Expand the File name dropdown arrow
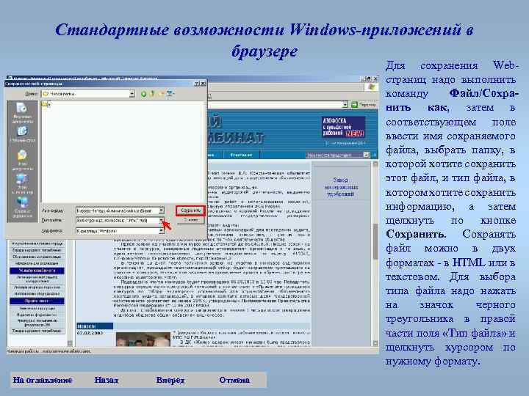Image resolution: width=529 pixels, height=396 pixels. click(x=161, y=210)
